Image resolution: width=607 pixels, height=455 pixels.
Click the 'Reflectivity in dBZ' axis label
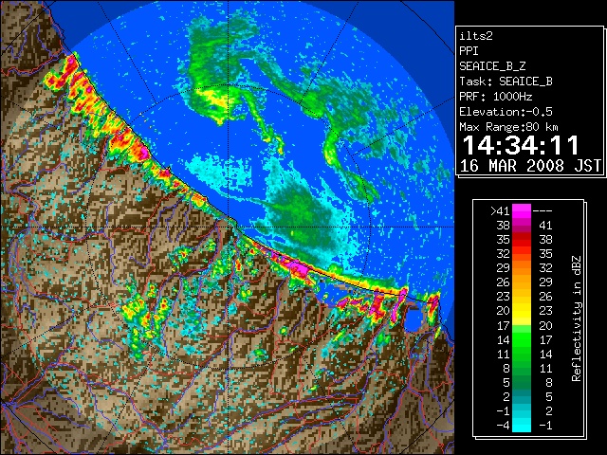pos(577,318)
